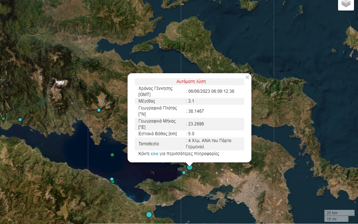Select the lone green marker in the gulf waters
This screenshot has width=358, height=224.
(x=112, y=155)
